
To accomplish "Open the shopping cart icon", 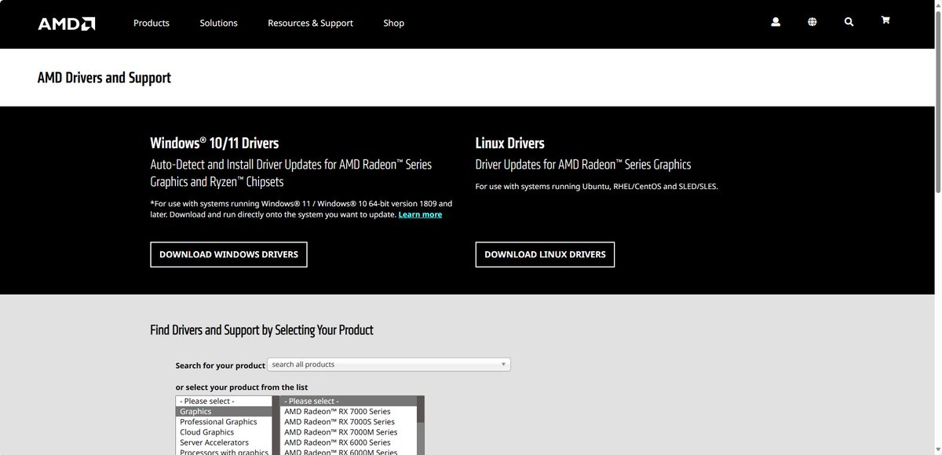I will pos(885,21).
